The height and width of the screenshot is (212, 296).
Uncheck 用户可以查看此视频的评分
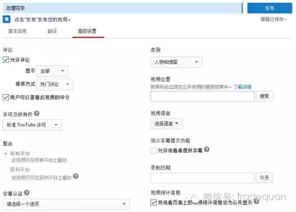(6, 97)
